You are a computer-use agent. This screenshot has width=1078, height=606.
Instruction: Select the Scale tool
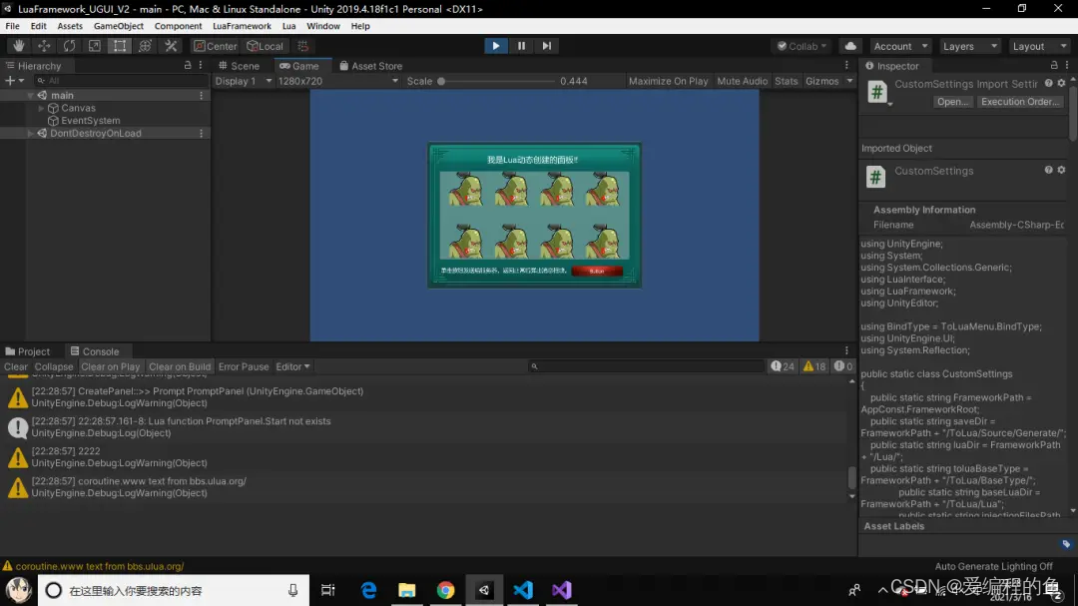point(93,45)
